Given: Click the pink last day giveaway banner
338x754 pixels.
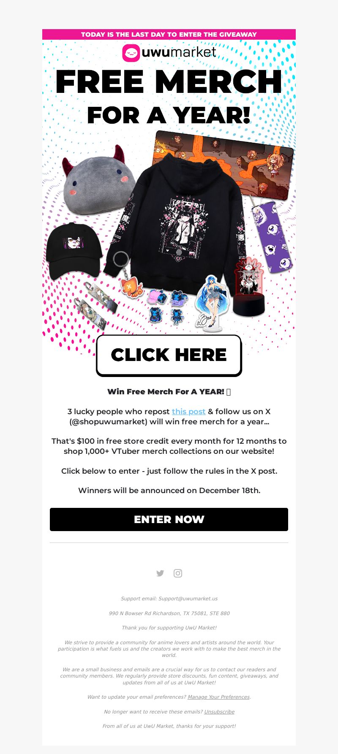Looking at the screenshot, I should 169,35.
